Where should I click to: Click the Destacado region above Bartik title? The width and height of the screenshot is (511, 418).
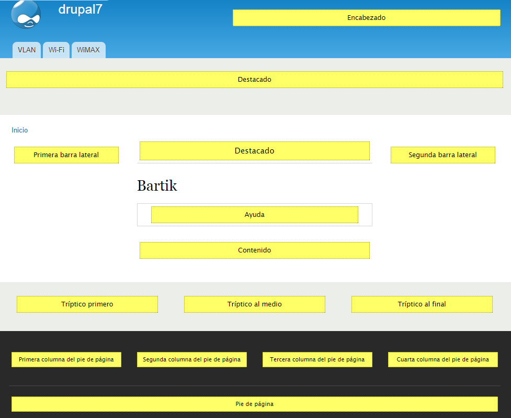255,151
